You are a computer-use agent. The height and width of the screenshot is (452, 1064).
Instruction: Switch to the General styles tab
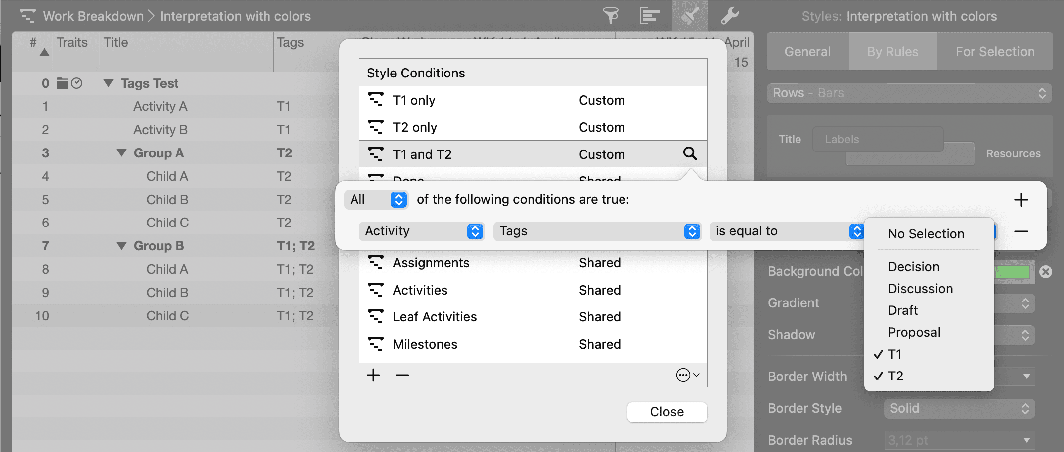click(x=807, y=52)
